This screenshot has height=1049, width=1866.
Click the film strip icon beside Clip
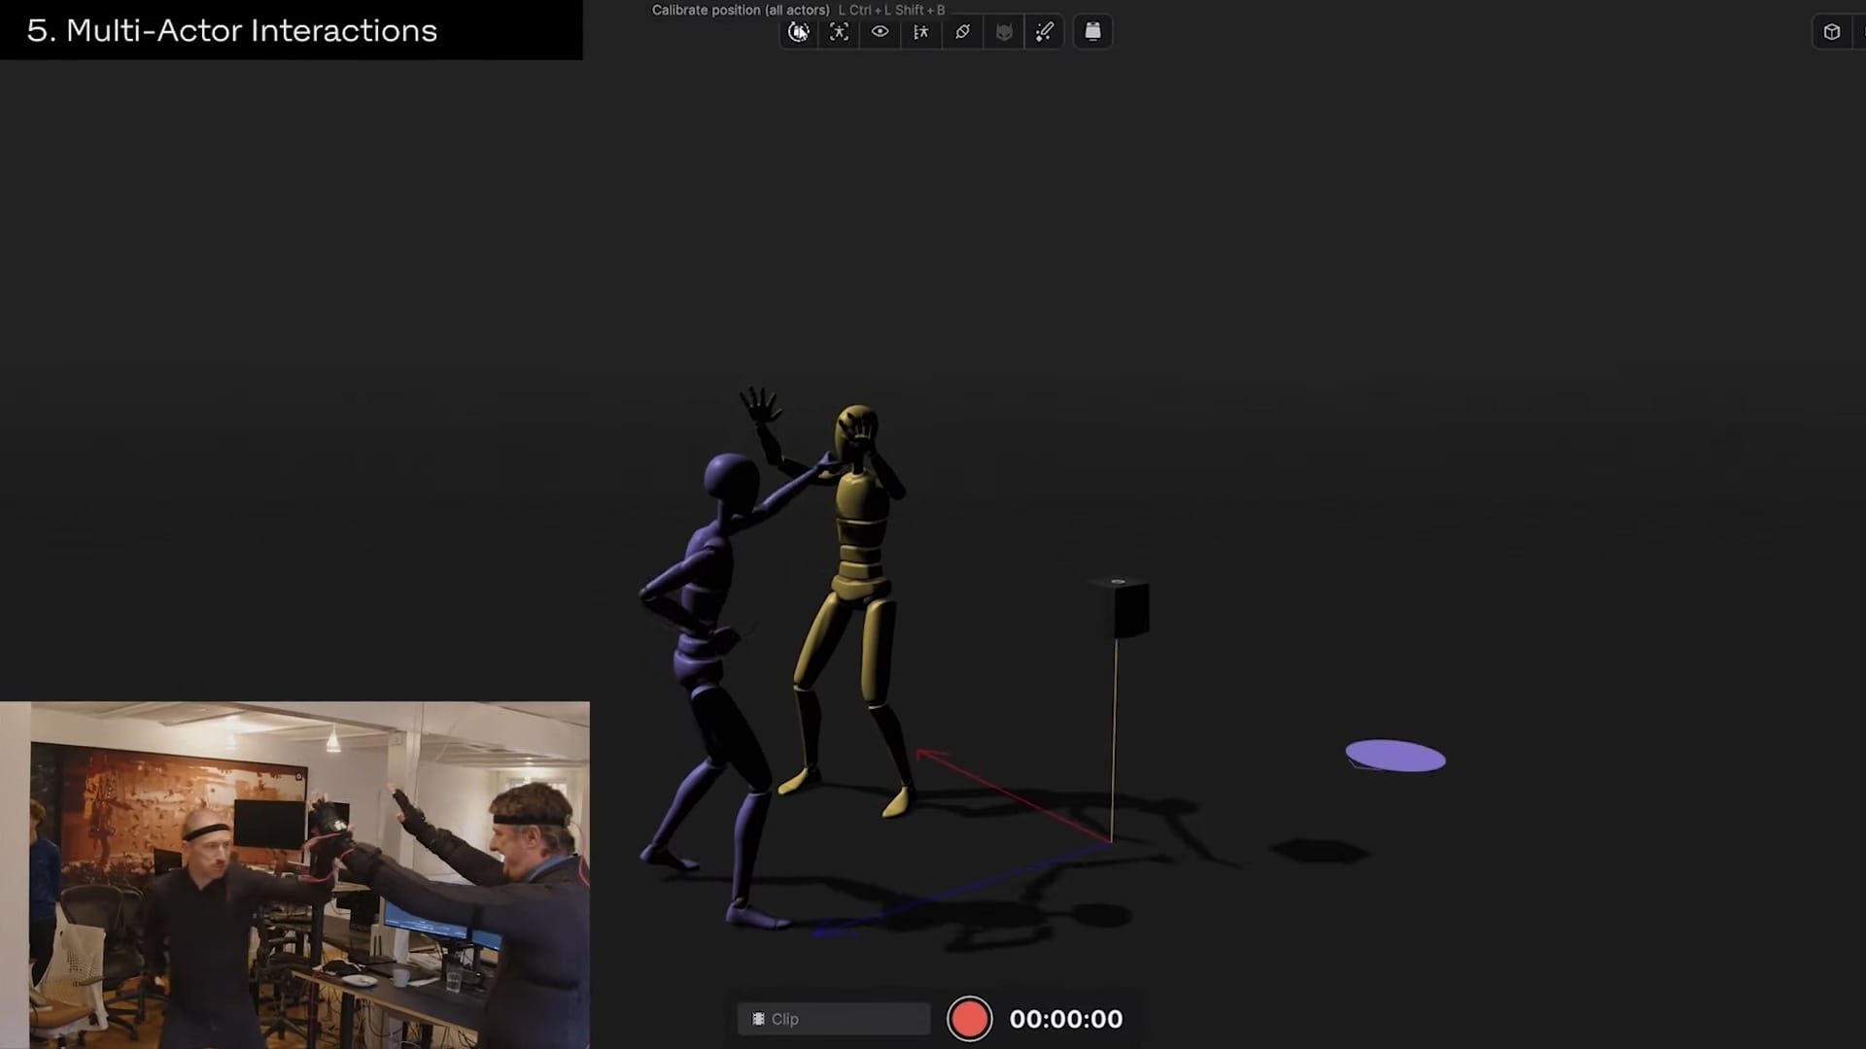[759, 1019]
